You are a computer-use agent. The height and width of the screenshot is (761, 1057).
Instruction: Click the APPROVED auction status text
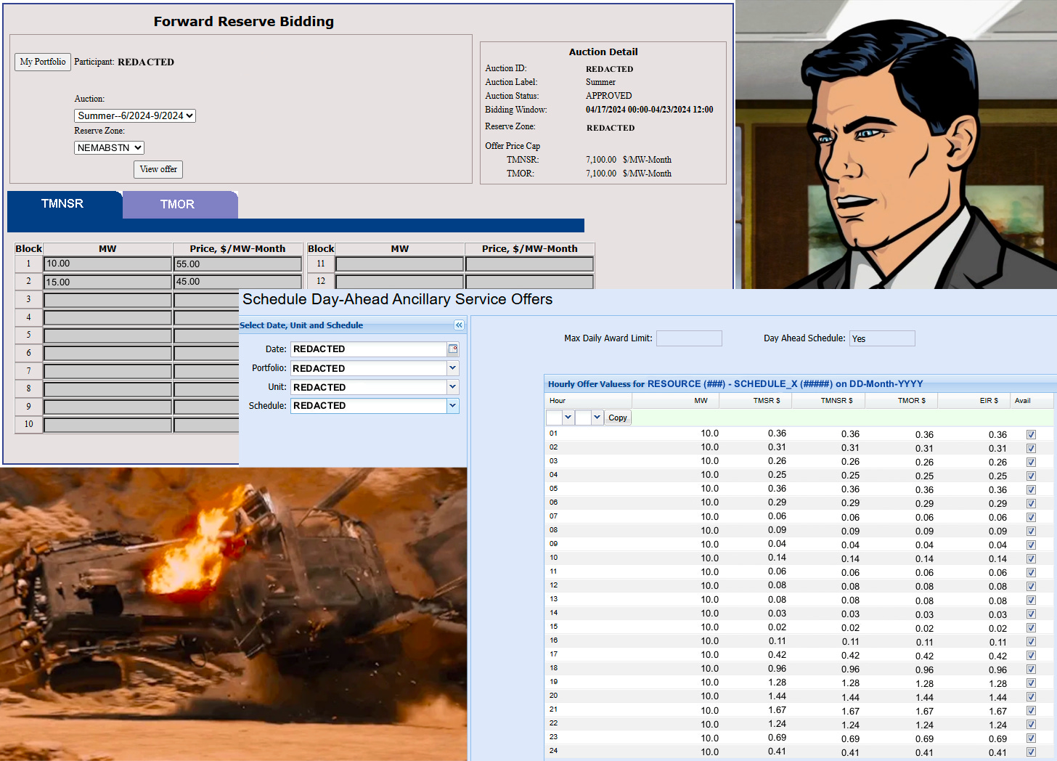tap(608, 96)
